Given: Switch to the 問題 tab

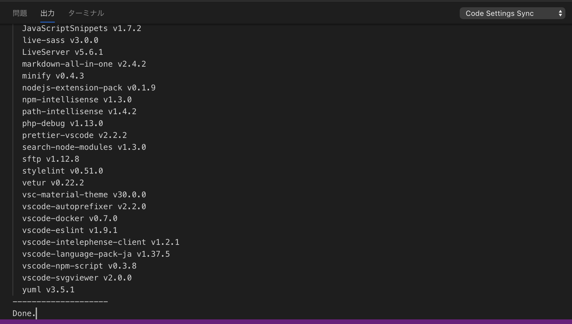Looking at the screenshot, I should click(x=20, y=13).
